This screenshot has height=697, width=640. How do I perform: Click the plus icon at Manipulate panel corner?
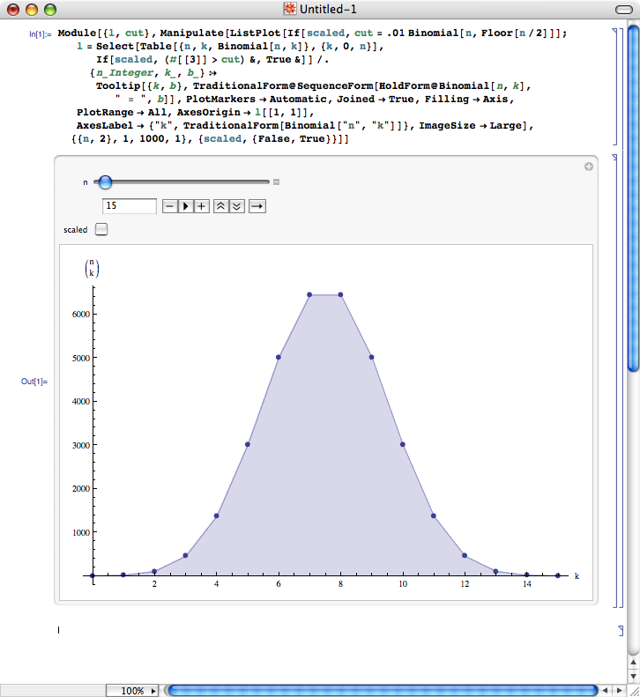click(589, 167)
